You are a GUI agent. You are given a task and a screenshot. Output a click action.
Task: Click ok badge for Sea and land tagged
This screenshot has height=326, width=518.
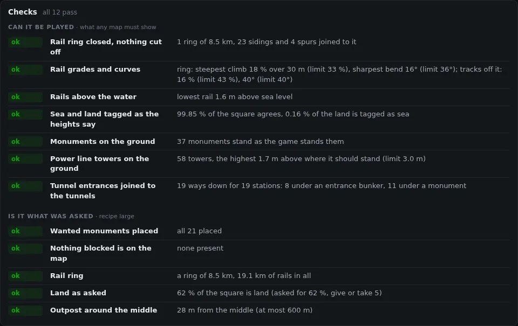(25, 114)
